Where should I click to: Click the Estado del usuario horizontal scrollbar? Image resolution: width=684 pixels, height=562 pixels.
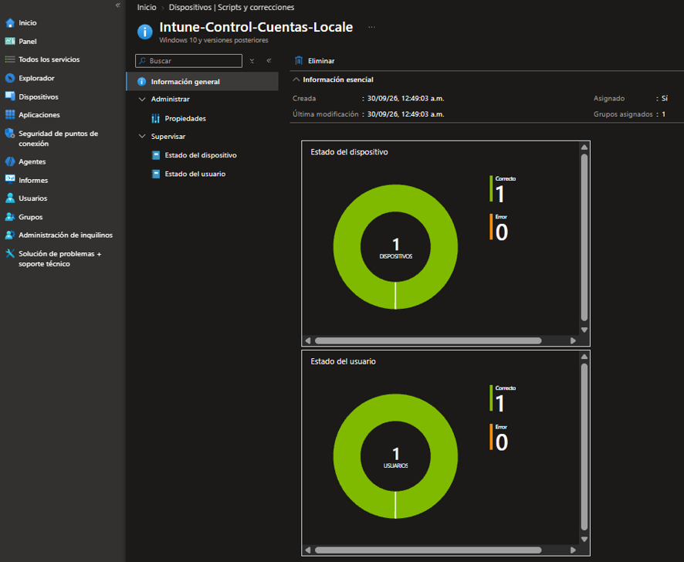(x=428, y=550)
